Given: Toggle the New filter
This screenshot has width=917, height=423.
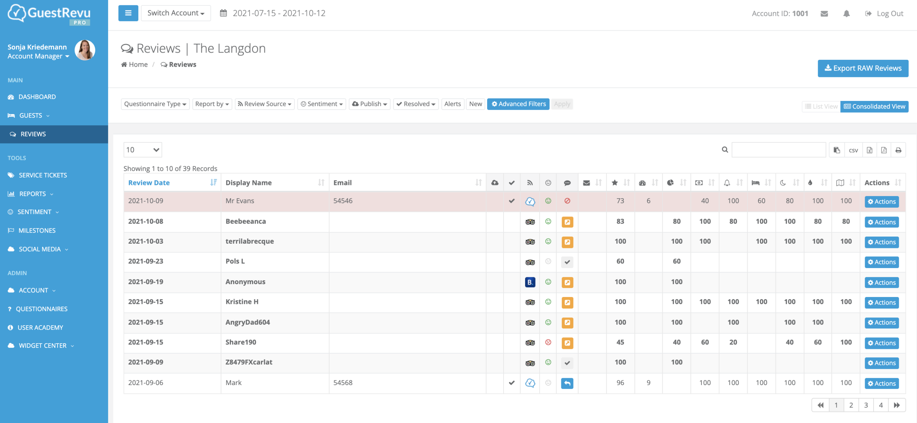Looking at the screenshot, I should coord(475,104).
